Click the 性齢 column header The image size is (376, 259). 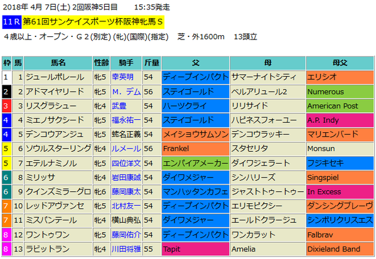tap(101, 63)
